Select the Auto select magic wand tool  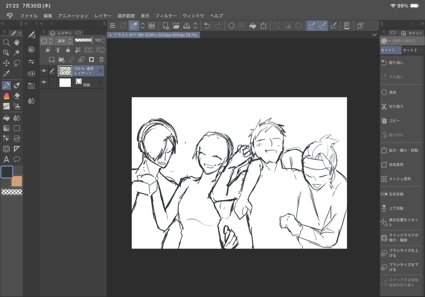coord(17,52)
